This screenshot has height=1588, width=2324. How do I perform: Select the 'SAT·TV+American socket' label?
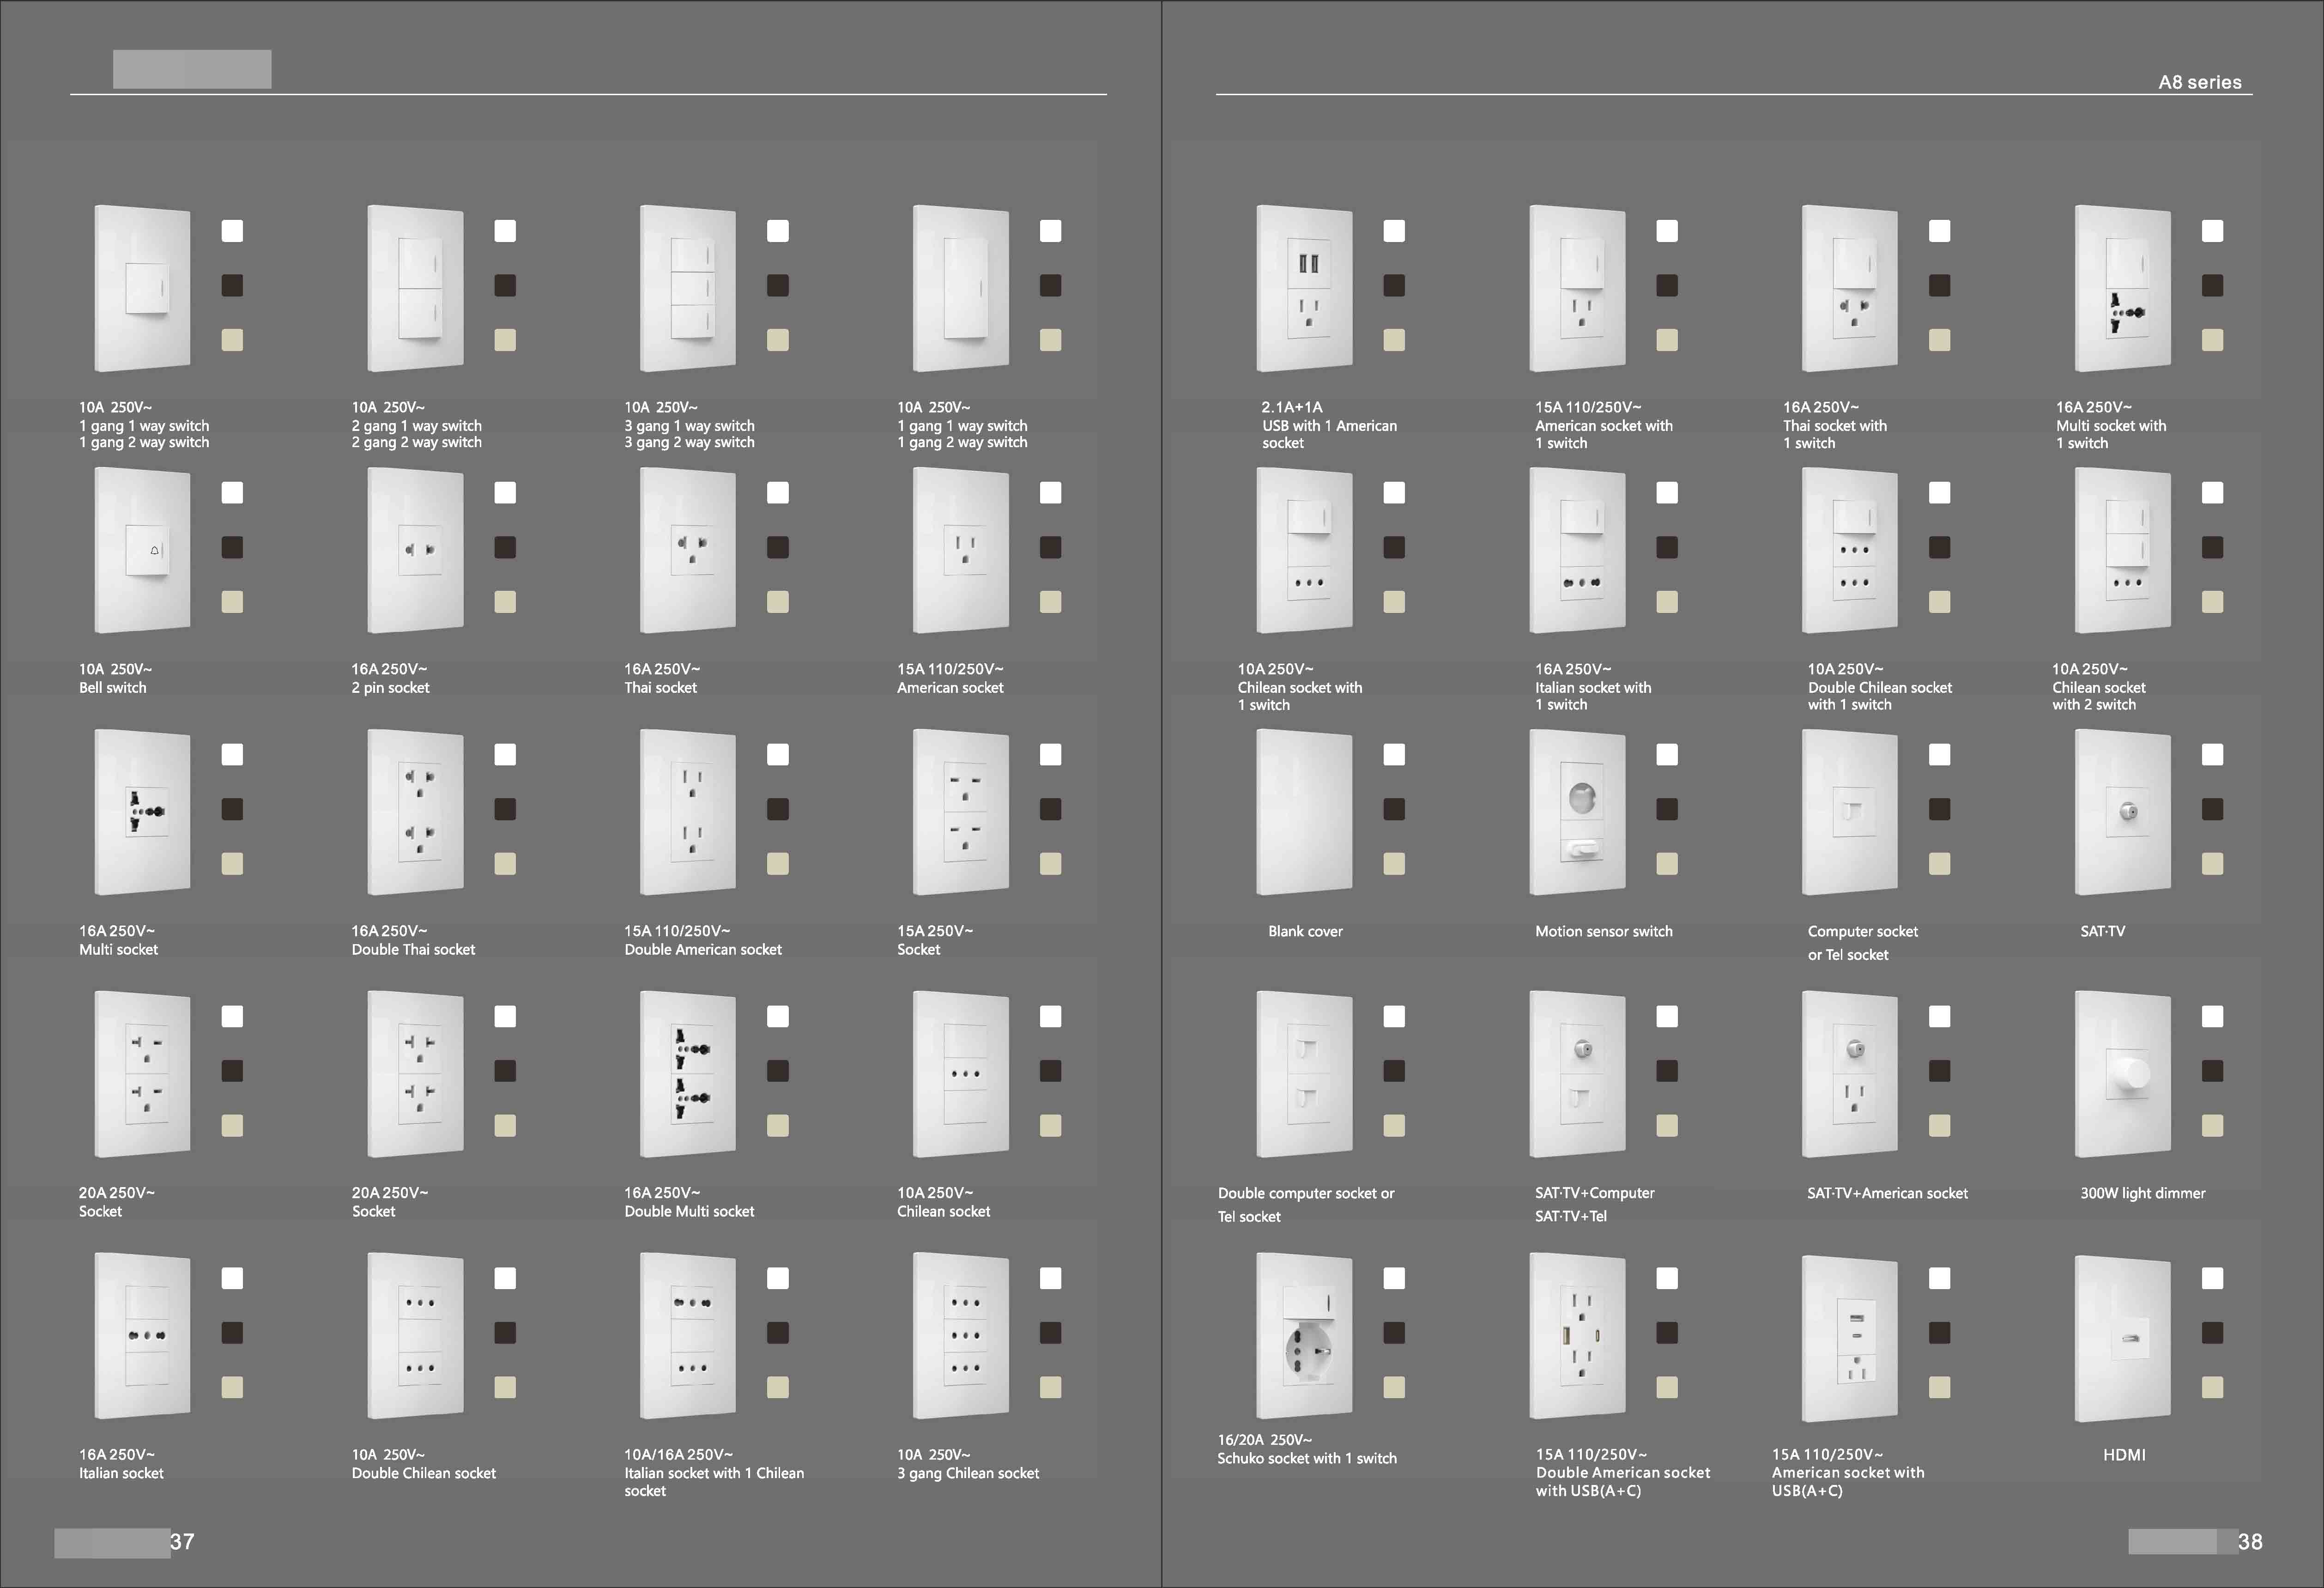[x=1887, y=1193]
